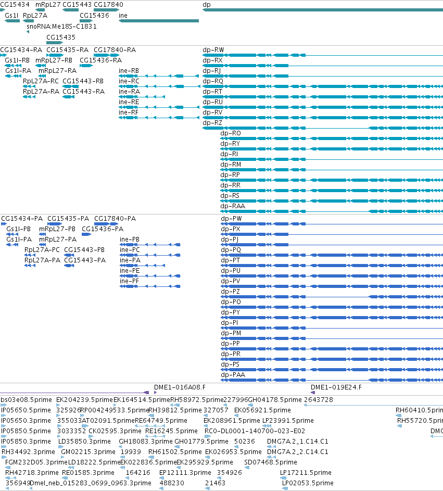Select protein Gs1l-PB label

point(18,229)
